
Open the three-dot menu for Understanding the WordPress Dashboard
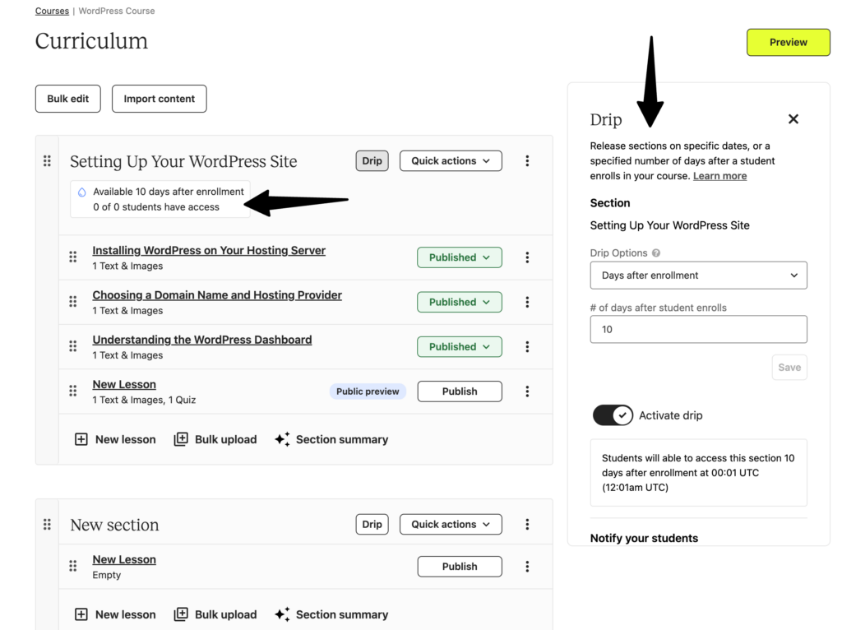click(x=527, y=346)
